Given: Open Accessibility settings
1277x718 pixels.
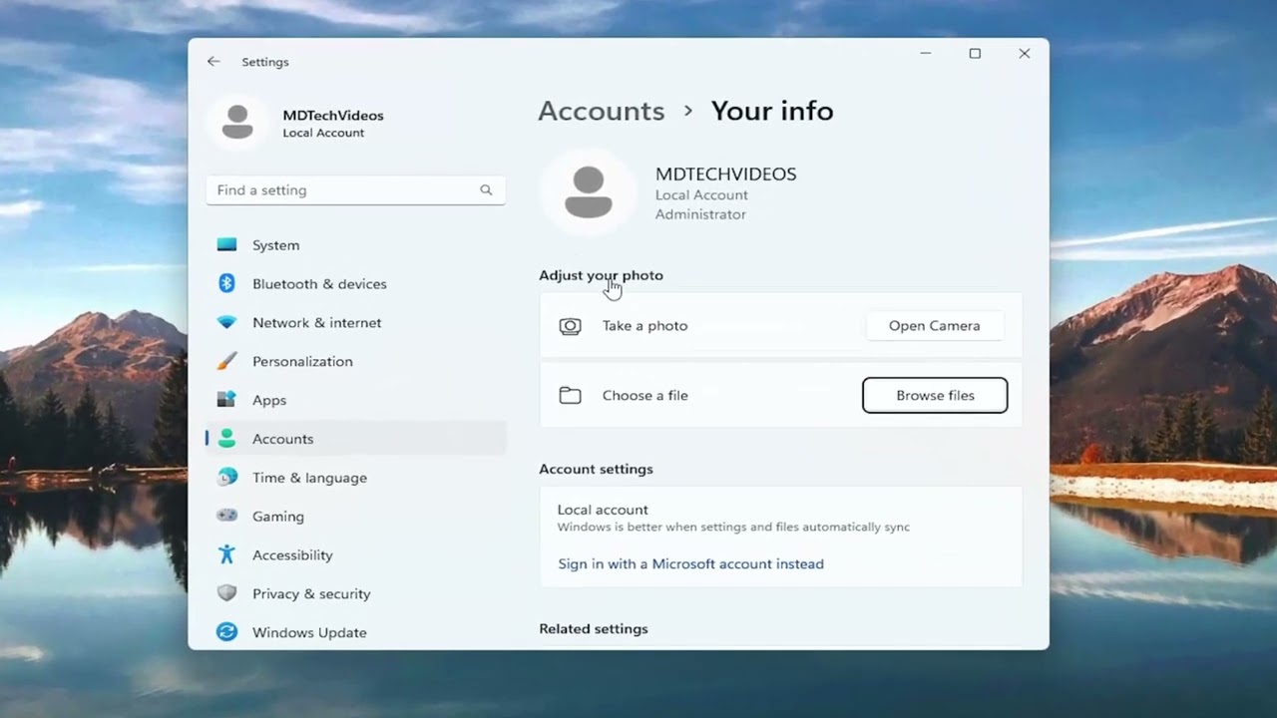Looking at the screenshot, I should 355,554.
